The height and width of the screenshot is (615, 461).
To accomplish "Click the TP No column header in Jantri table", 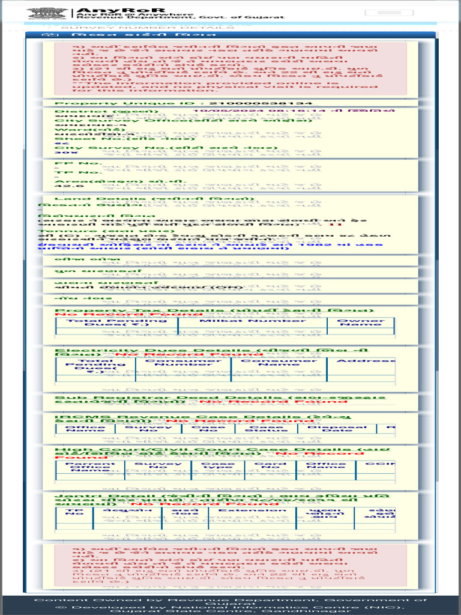I will pos(74,512).
